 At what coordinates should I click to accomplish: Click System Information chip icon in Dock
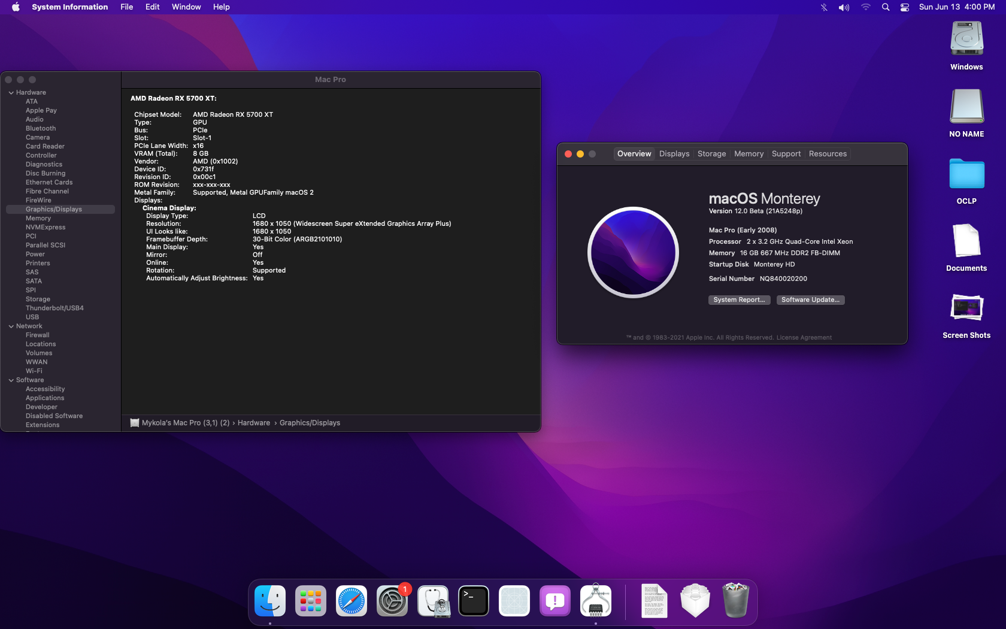click(x=596, y=601)
